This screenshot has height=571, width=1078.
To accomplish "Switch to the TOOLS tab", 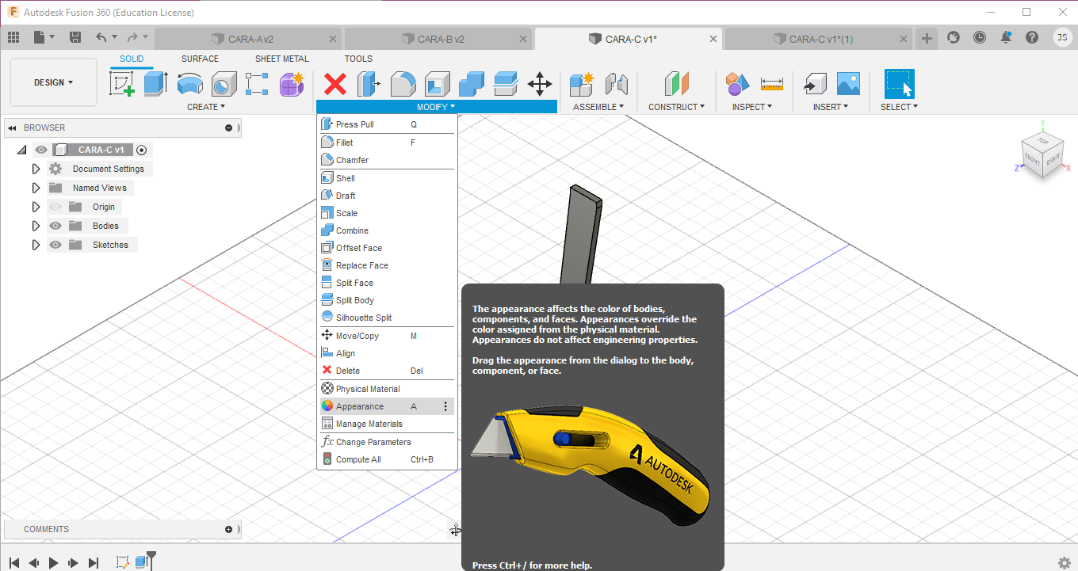I will pyautogui.click(x=358, y=59).
